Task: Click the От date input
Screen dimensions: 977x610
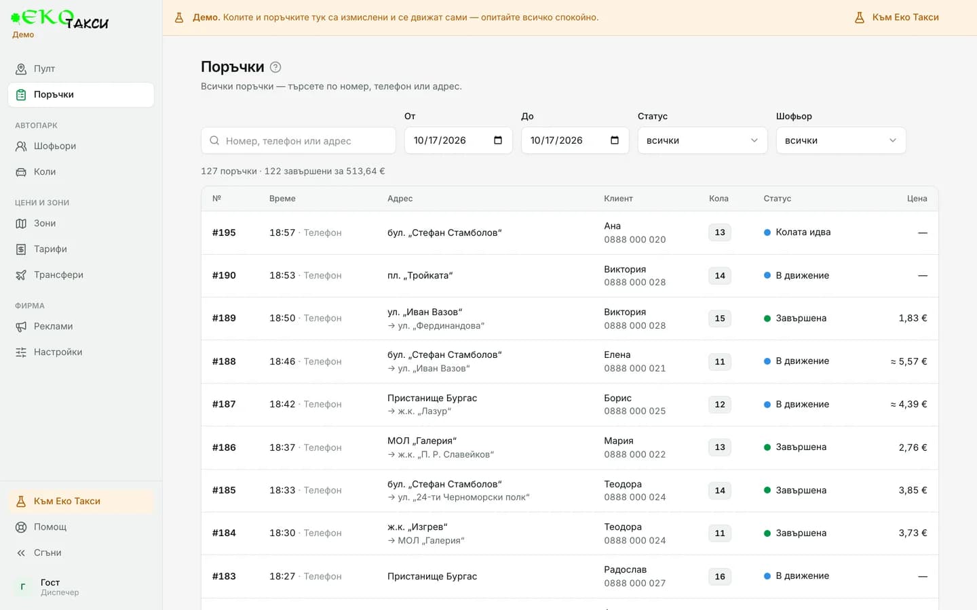Action: point(458,140)
